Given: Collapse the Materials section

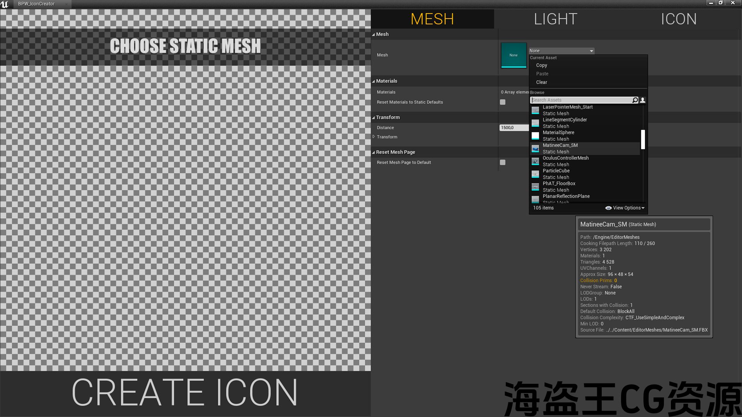Looking at the screenshot, I should pyautogui.click(x=374, y=81).
